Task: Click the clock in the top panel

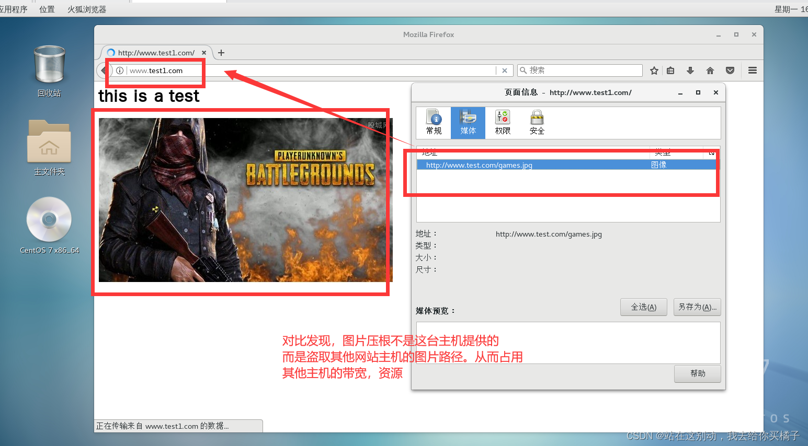Action: [x=791, y=9]
